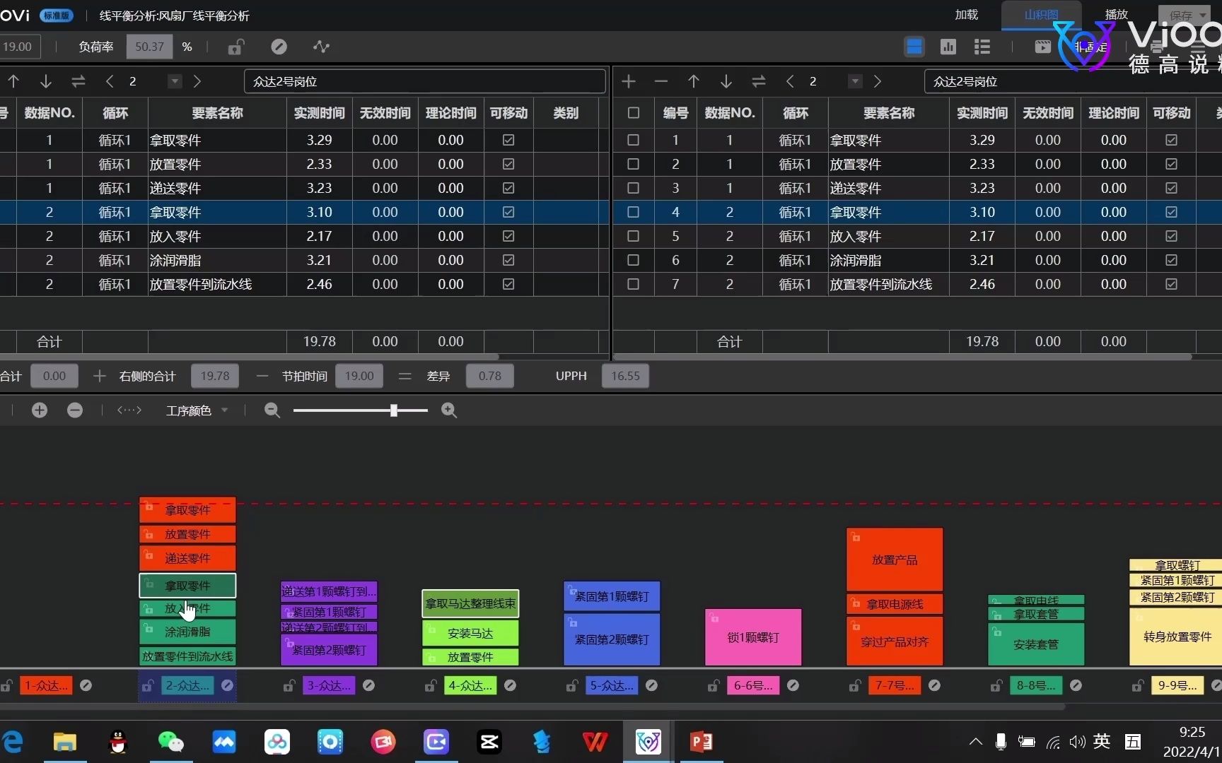1222x763 pixels.
Task: Move row up in the left panel
Action: click(x=13, y=81)
